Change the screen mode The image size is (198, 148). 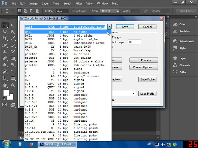pyautogui.click(x=13, y=105)
